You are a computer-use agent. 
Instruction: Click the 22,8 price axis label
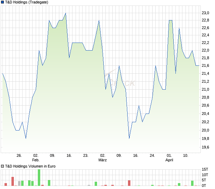coord(205,20)
